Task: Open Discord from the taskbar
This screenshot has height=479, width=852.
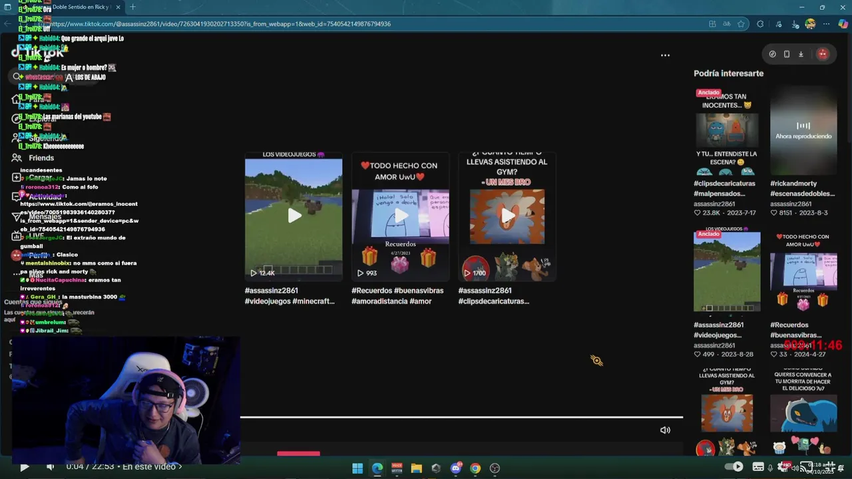Action: click(x=456, y=468)
